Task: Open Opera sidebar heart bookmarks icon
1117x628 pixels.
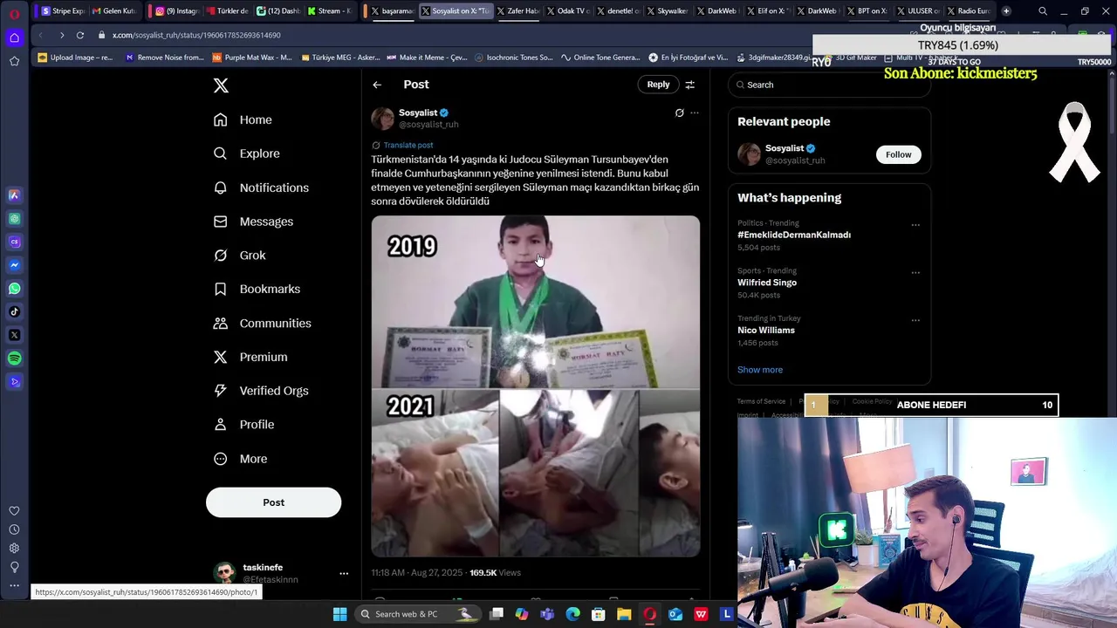Action: (x=14, y=511)
